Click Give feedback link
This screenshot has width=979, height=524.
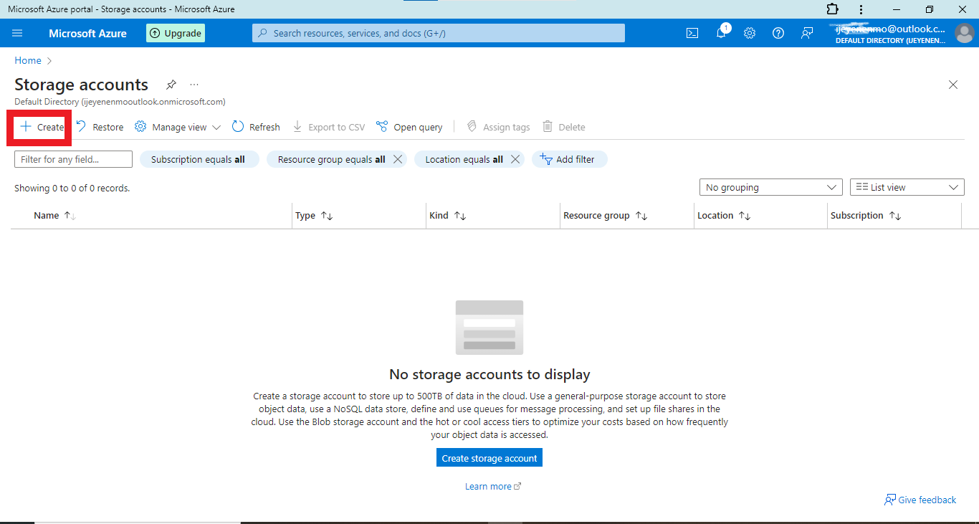pos(920,500)
